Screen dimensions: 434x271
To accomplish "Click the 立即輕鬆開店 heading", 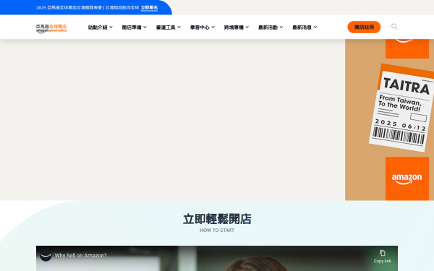I will coord(217,219).
